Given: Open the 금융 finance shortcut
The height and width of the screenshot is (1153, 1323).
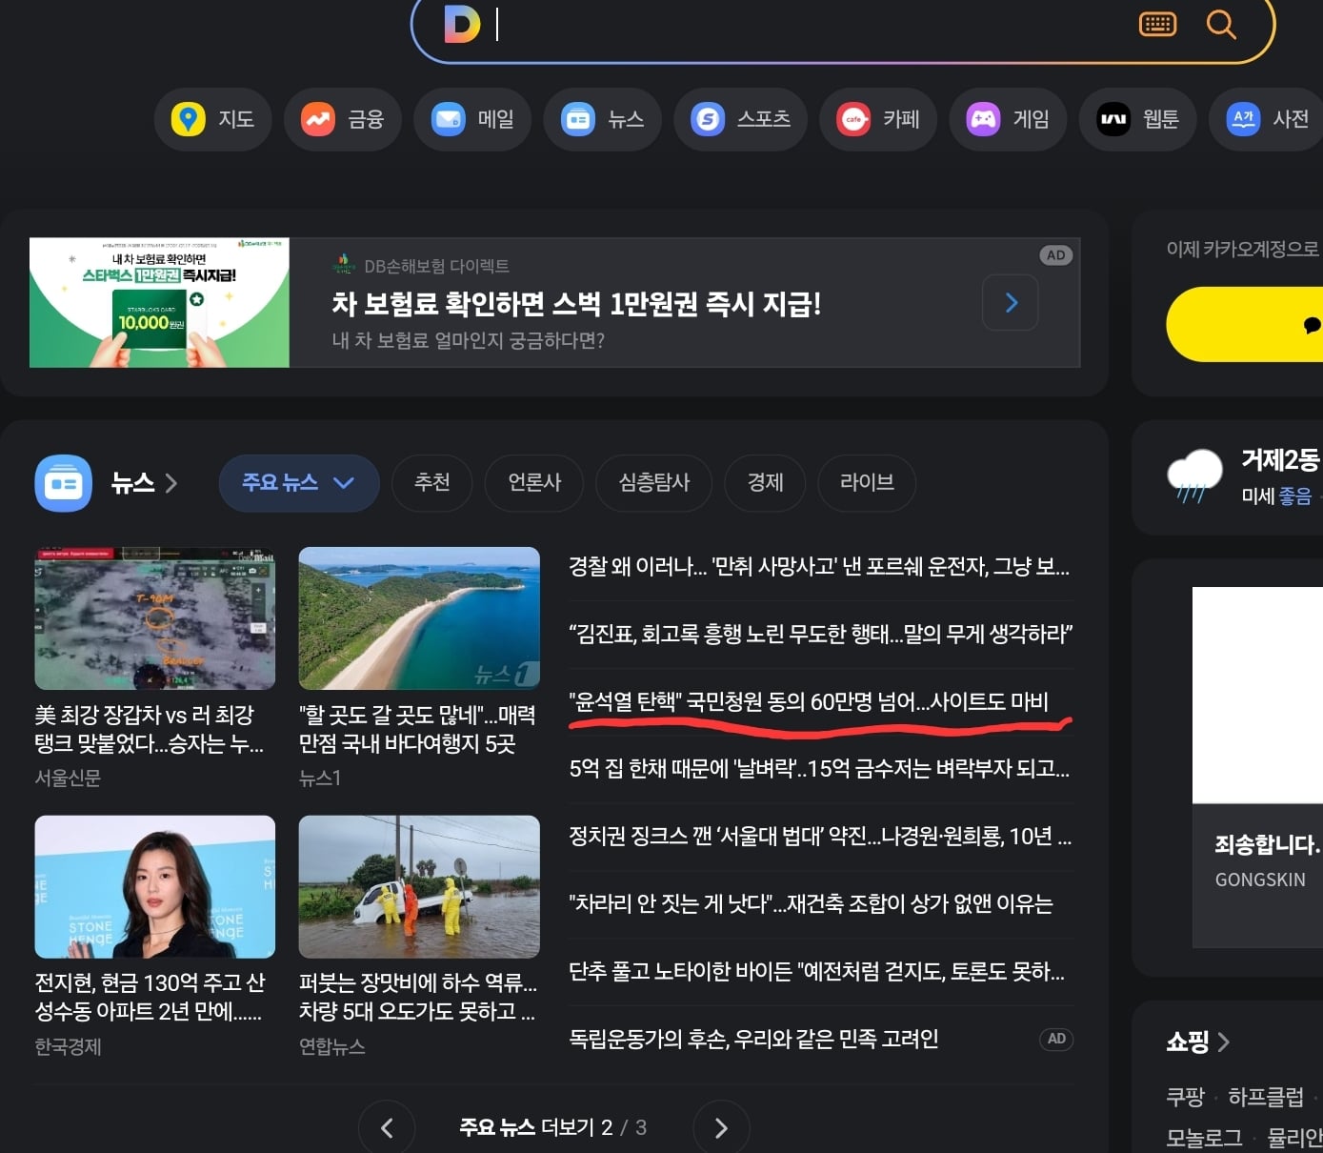Looking at the screenshot, I should tap(343, 119).
